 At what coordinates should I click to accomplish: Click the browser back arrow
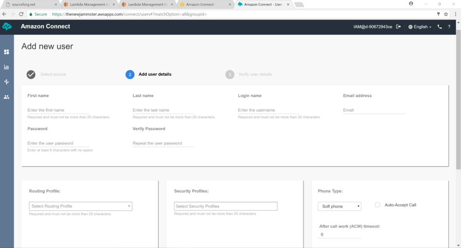click(x=5, y=14)
